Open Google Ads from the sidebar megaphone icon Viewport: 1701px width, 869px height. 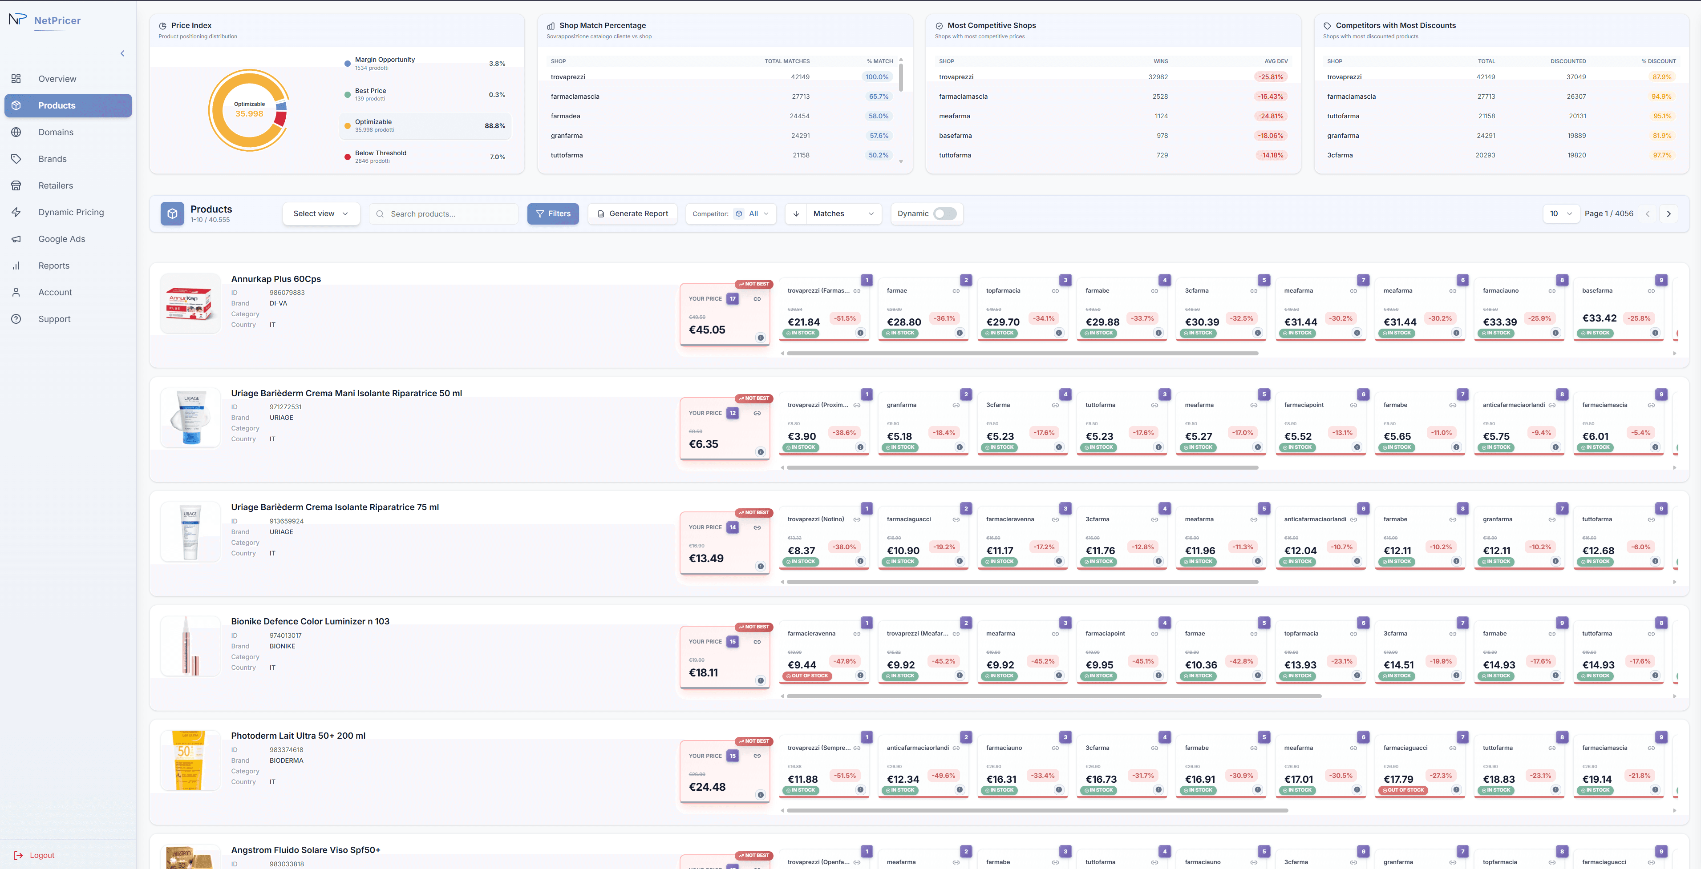(16, 239)
